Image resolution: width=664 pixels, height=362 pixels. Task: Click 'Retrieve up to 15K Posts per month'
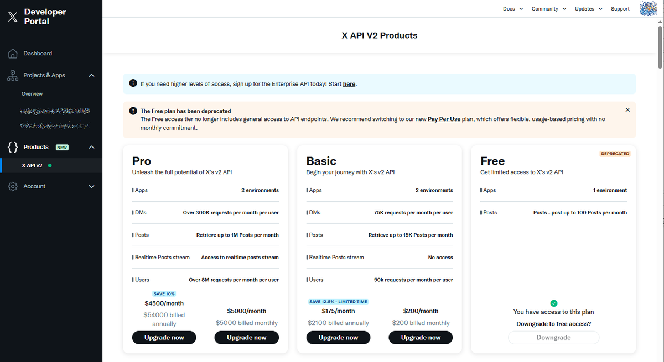point(411,235)
